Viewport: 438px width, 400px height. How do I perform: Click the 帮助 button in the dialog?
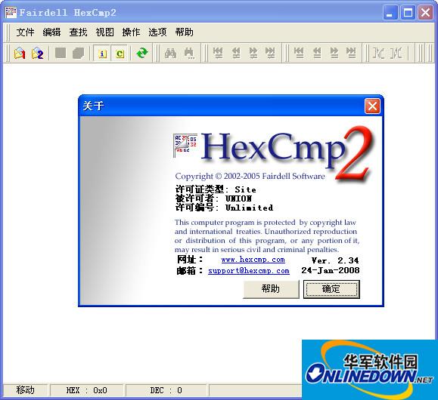[x=271, y=289]
